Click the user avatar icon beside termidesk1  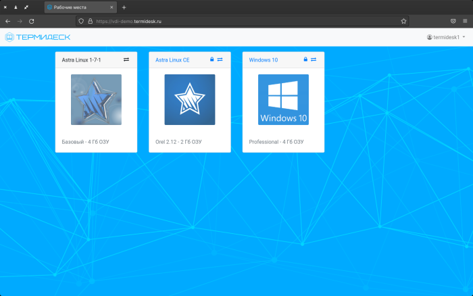coord(429,37)
